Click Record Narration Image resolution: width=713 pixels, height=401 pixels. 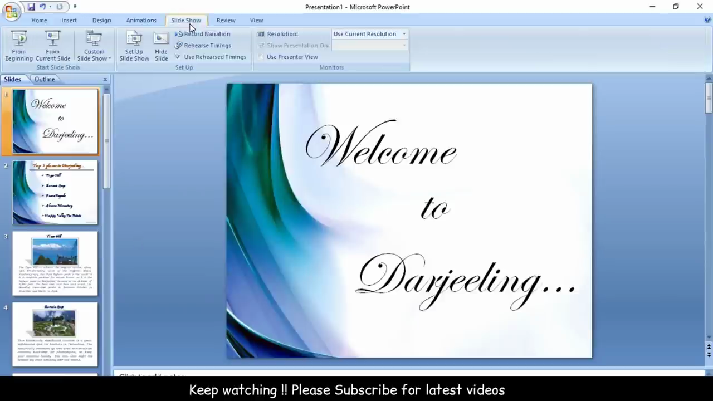(x=203, y=34)
